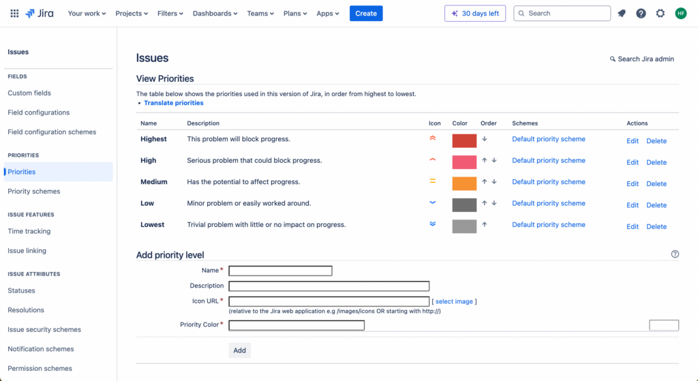Delete the Highest priority

[656, 141]
